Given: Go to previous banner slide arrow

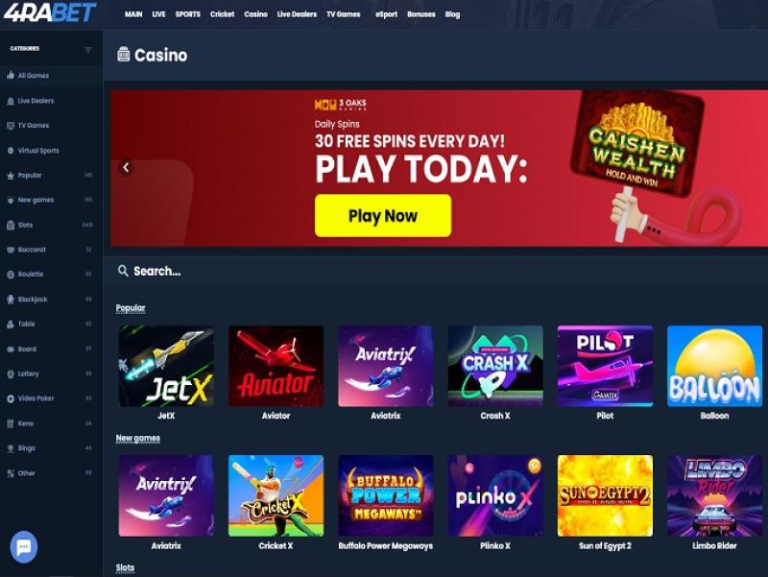Looking at the screenshot, I should pyautogui.click(x=126, y=167).
